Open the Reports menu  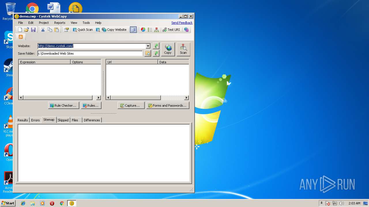coord(60,23)
